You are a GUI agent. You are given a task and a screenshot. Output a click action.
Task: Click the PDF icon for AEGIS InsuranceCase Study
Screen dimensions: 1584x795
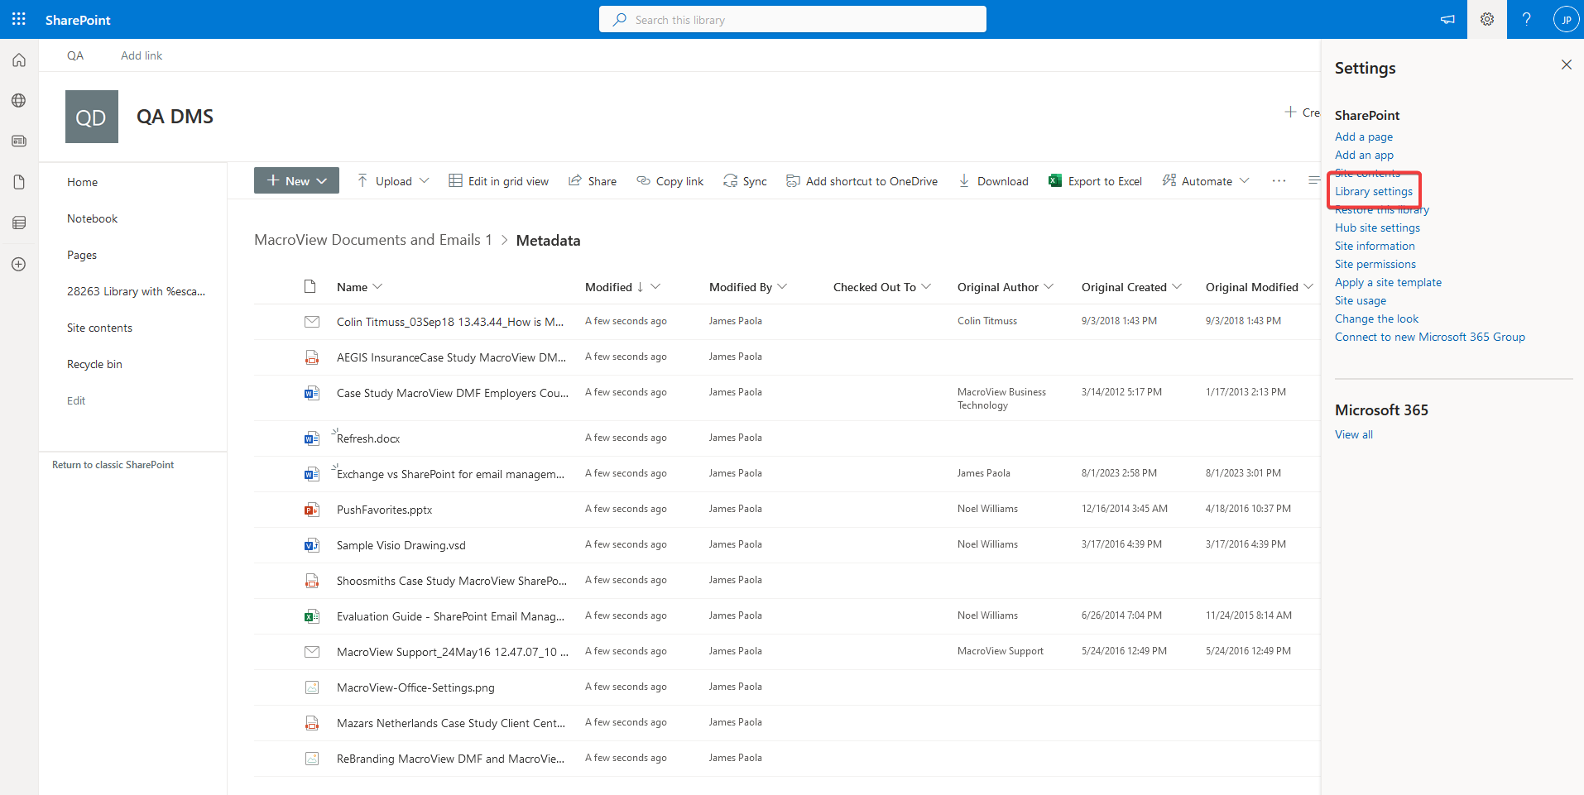[311, 357]
